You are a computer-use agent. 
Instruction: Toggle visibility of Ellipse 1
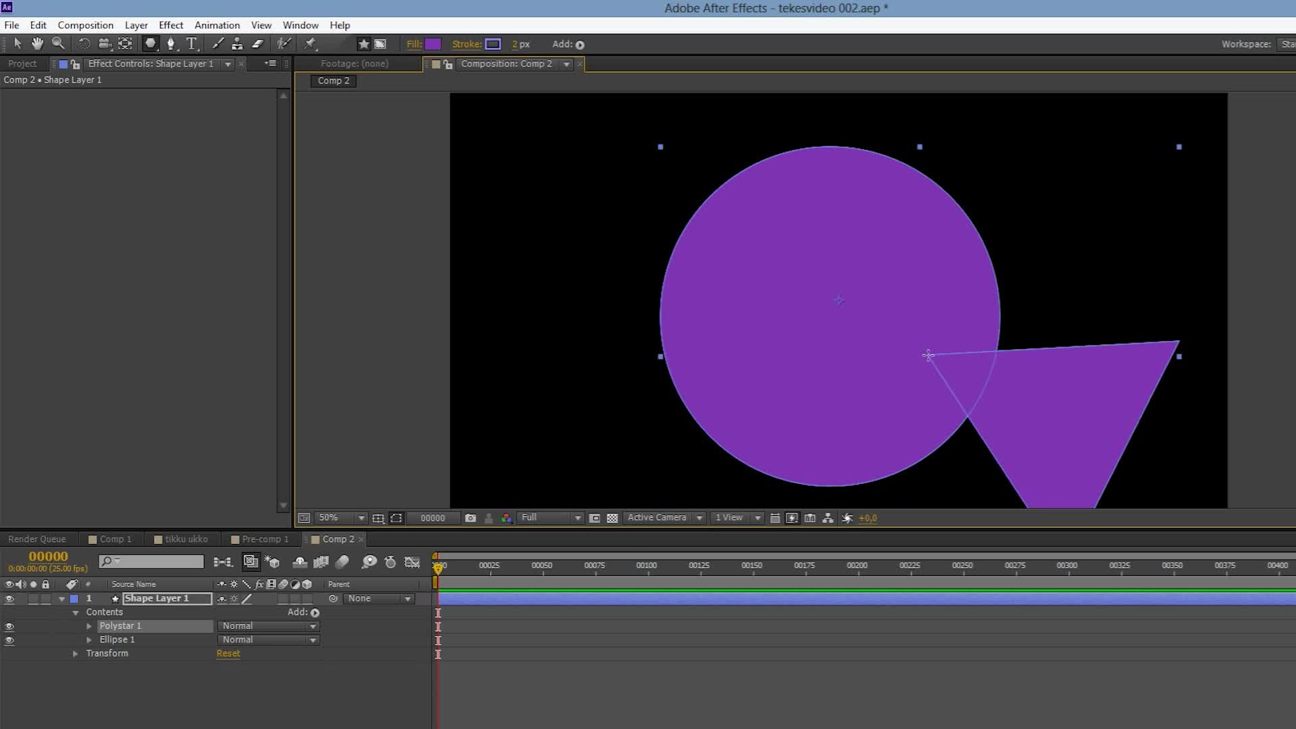point(9,639)
